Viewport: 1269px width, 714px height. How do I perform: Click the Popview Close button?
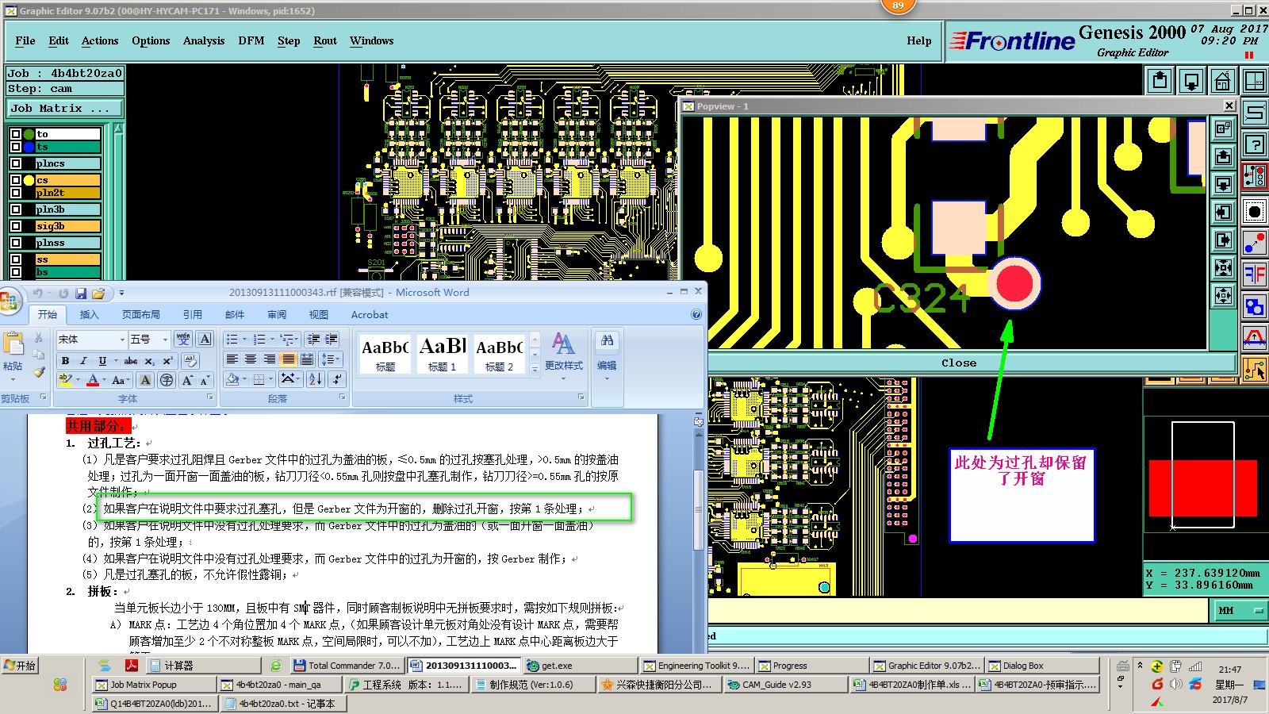click(959, 363)
